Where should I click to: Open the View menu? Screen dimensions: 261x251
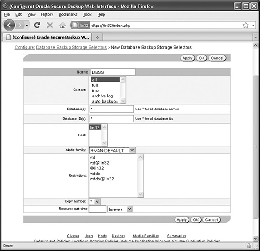point(32,15)
